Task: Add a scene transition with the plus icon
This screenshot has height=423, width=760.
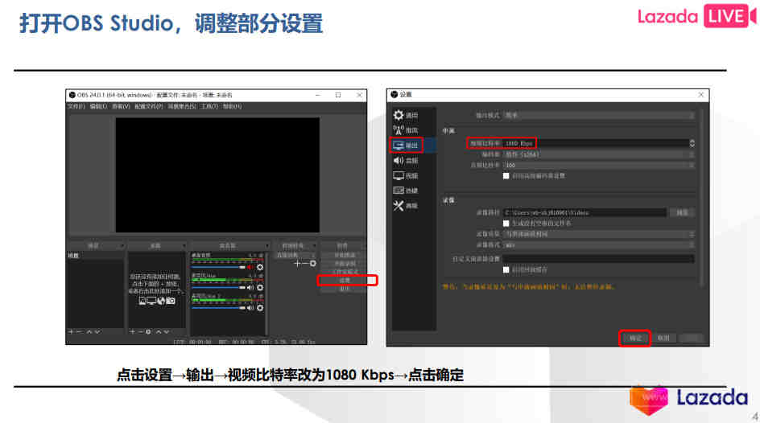Action: coord(298,263)
